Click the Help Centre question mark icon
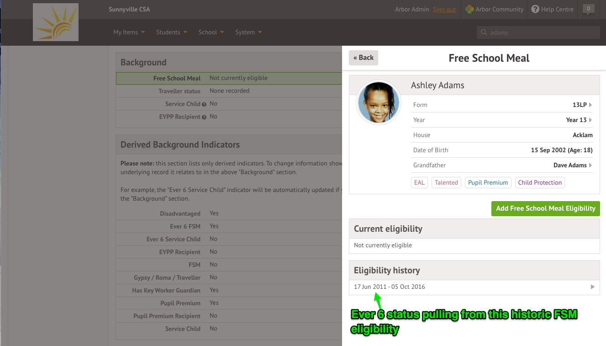606x346 pixels. coord(535,9)
